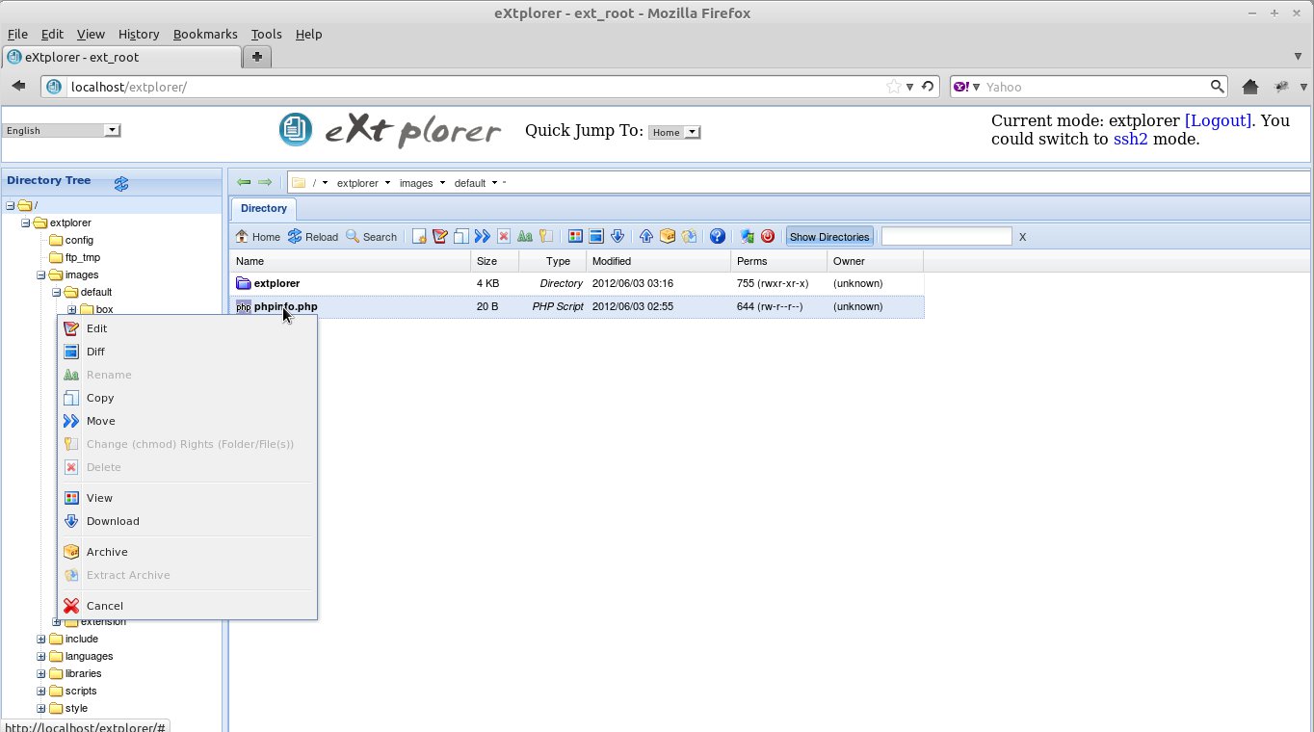Expand the include folder in tree
Screen dimensions: 1314x732
(x=41, y=639)
